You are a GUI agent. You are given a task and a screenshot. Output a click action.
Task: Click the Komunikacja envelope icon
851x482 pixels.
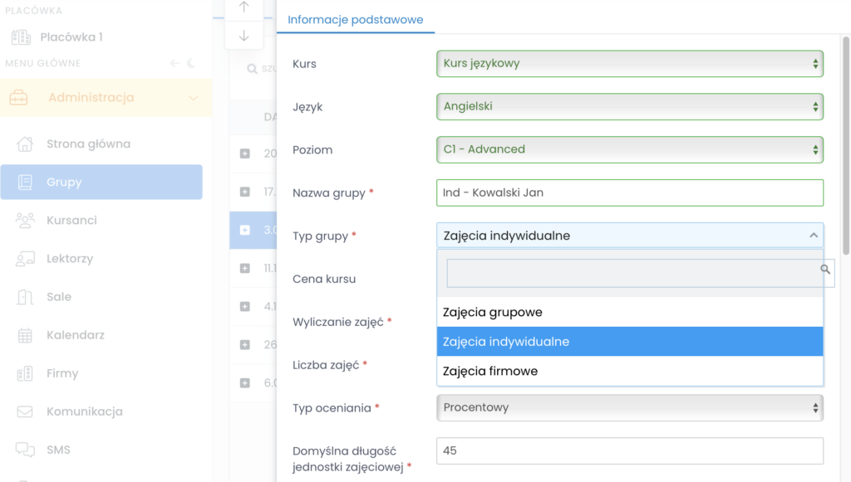pyautogui.click(x=25, y=411)
